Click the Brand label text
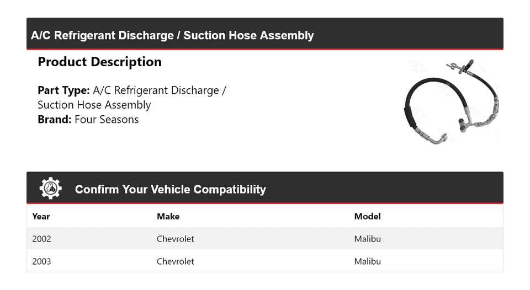 [55, 120]
